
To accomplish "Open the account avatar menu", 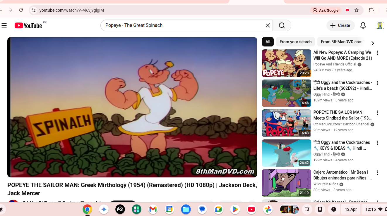I will pyautogui.click(x=380, y=25).
